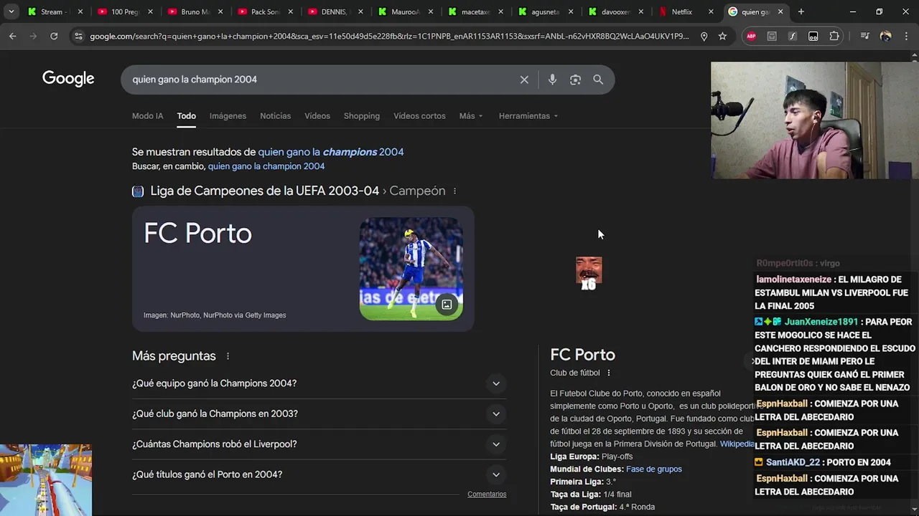
Task: Switch to the 100 Preg YouTube tab
Action: pos(125,11)
